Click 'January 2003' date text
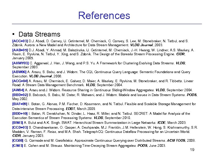 pyautogui.click(x=33, y=136)
